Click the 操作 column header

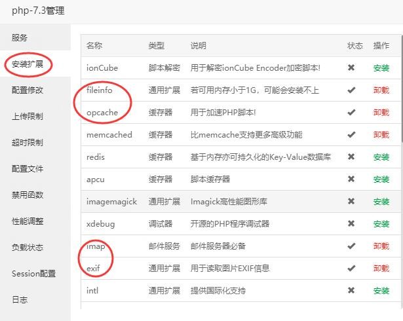point(381,46)
